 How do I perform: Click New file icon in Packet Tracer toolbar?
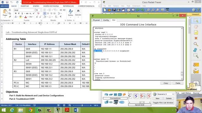105,10
